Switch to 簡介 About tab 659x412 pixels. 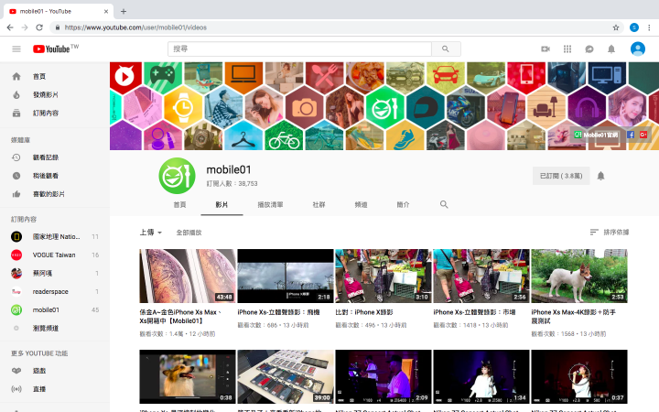pyautogui.click(x=403, y=204)
